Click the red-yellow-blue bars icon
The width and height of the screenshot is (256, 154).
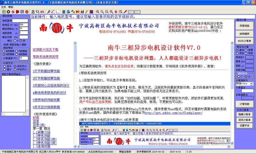click(77, 12)
